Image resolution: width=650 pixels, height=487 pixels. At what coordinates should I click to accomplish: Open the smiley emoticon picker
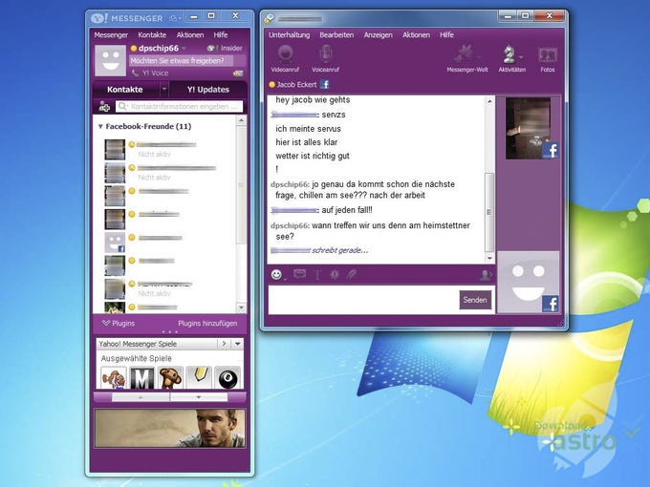point(276,274)
